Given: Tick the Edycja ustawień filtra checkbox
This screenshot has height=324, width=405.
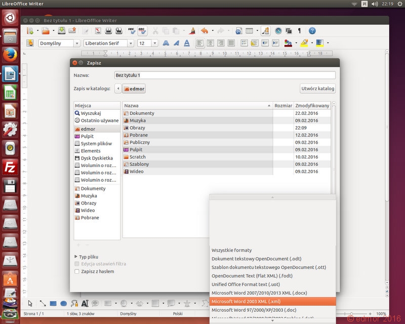Looking at the screenshot, I should (77, 264).
